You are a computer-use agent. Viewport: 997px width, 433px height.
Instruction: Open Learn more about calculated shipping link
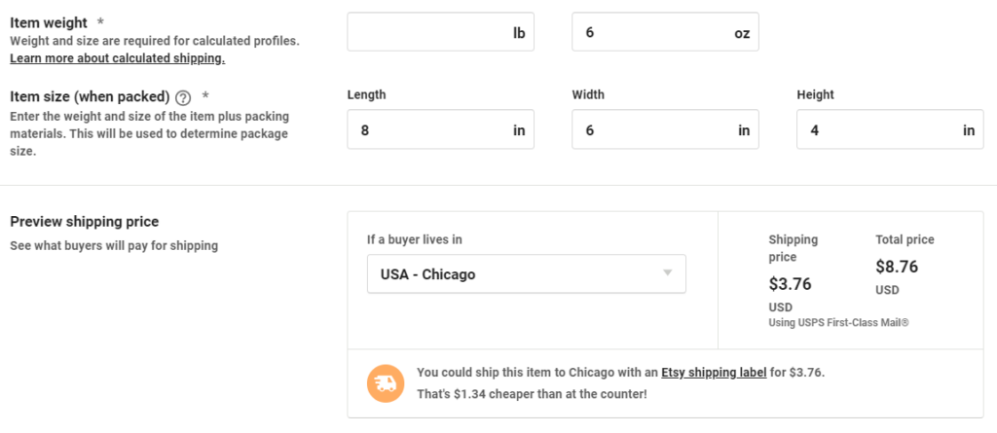(x=117, y=58)
